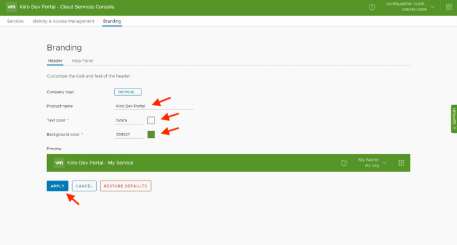Click the Branding page heading
This screenshot has height=245, width=457.
click(x=64, y=48)
